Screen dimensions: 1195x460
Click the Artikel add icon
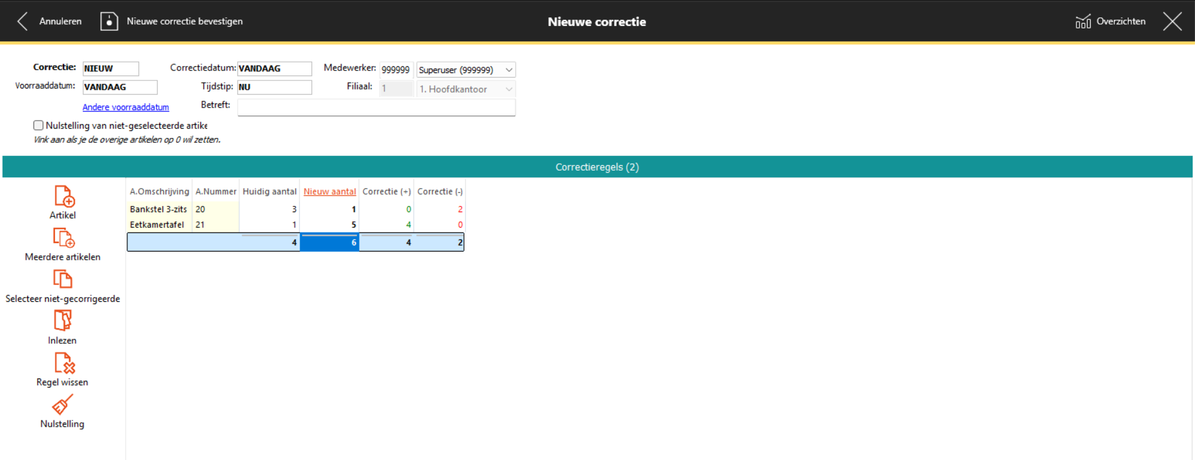(x=64, y=197)
